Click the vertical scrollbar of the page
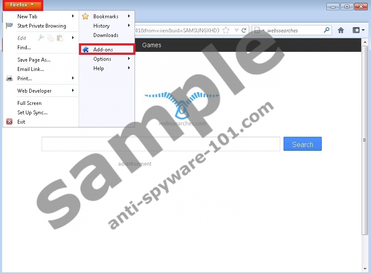This screenshot has width=371, height=274. click(364, 140)
